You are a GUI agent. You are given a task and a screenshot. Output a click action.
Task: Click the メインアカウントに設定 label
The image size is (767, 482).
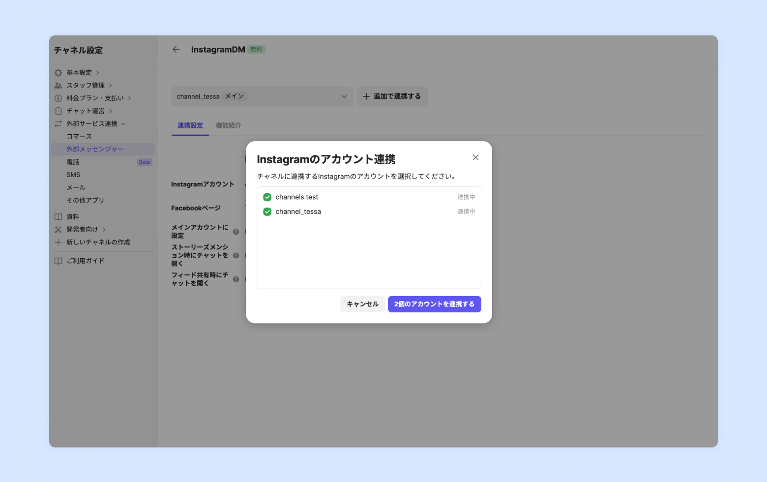[200, 232]
